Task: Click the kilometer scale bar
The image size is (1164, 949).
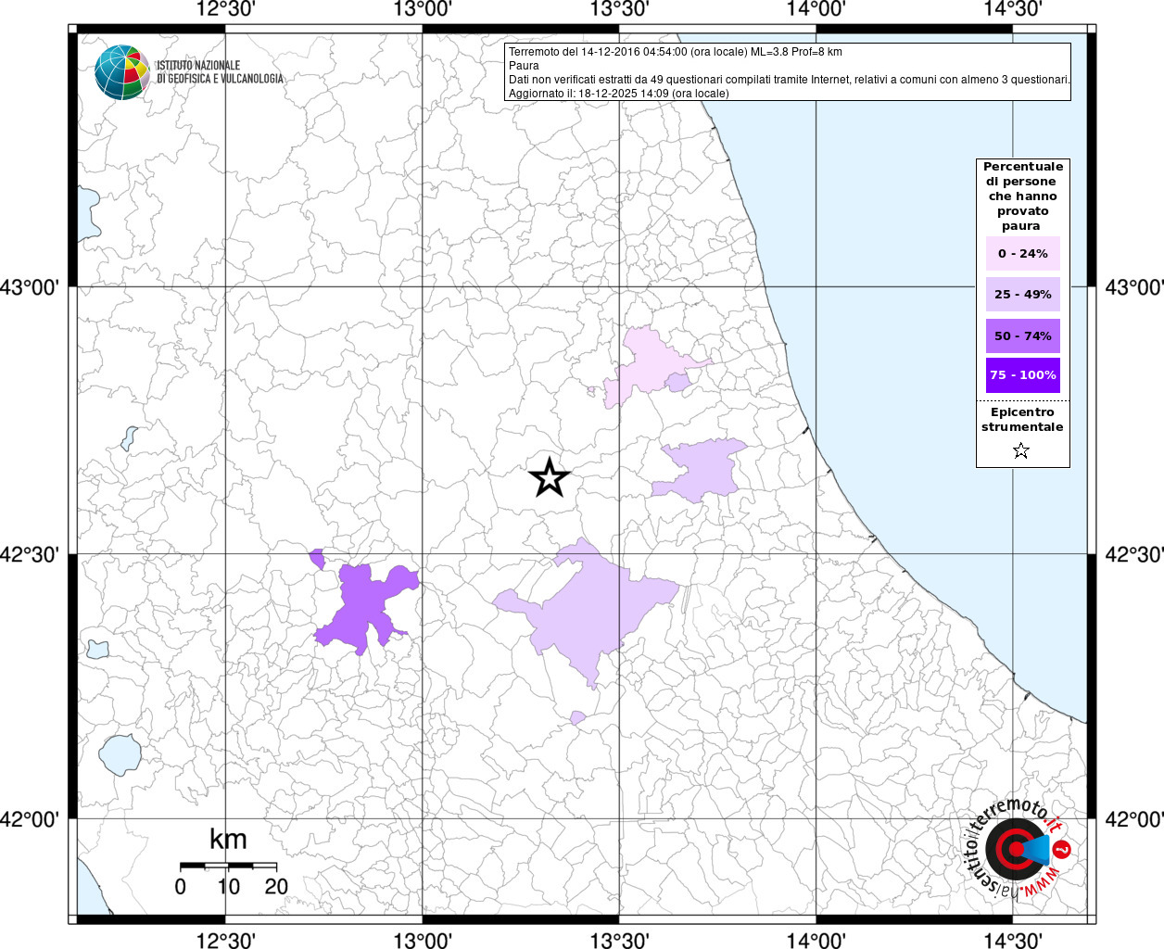Action: click(228, 865)
